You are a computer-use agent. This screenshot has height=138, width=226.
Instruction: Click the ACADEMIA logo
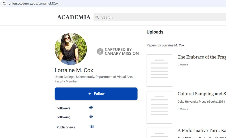pos(74,17)
